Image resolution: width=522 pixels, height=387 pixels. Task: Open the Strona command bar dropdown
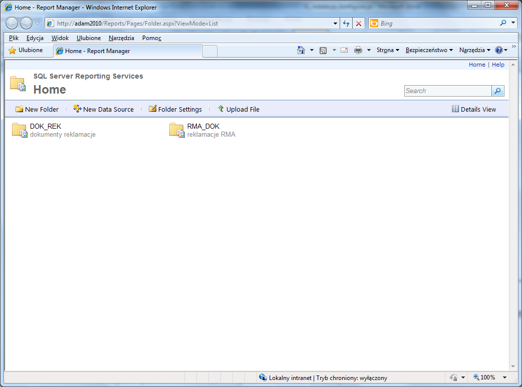pos(388,50)
